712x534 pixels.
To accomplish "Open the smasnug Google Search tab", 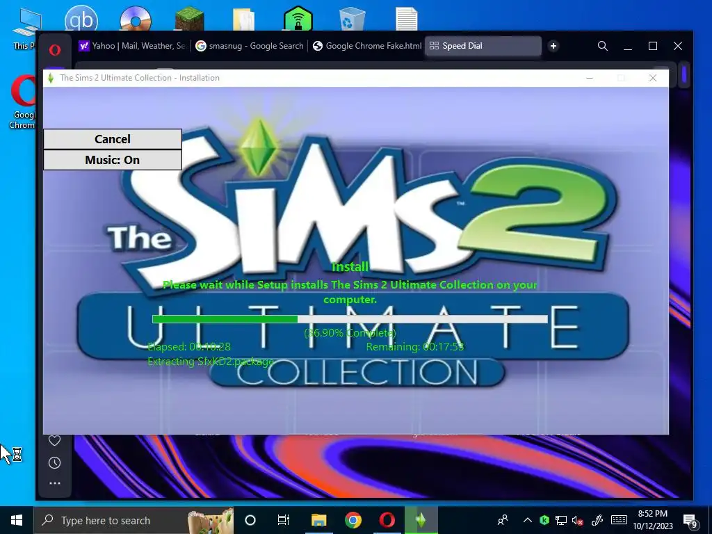I will [x=250, y=46].
